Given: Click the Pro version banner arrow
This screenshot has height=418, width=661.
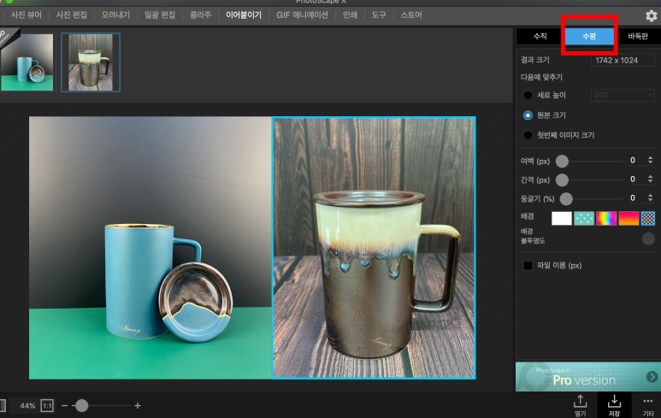Looking at the screenshot, I should [x=652, y=376].
